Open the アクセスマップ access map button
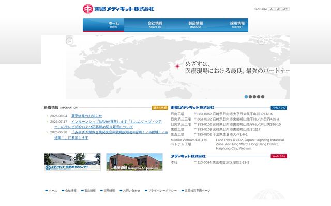Screen dimensions: 331x206 tap(279, 108)
